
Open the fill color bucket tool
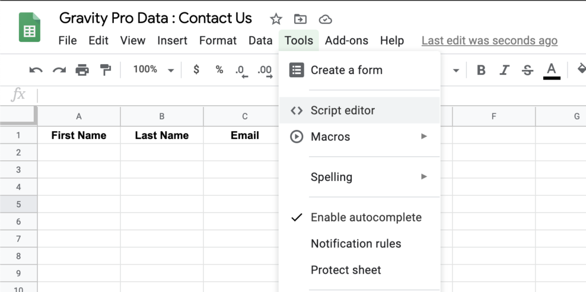581,69
